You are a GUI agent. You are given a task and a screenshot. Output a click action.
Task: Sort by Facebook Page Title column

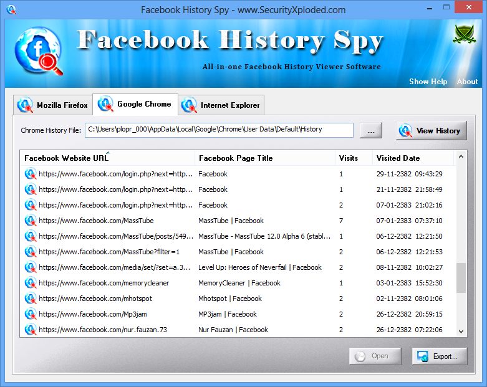pos(265,158)
